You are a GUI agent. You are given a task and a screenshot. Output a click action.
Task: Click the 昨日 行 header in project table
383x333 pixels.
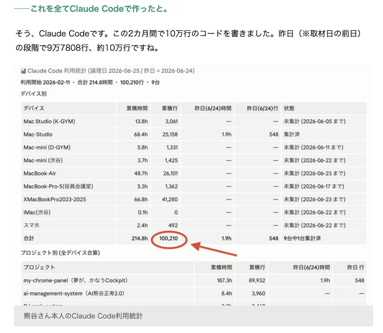click(356, 267)
